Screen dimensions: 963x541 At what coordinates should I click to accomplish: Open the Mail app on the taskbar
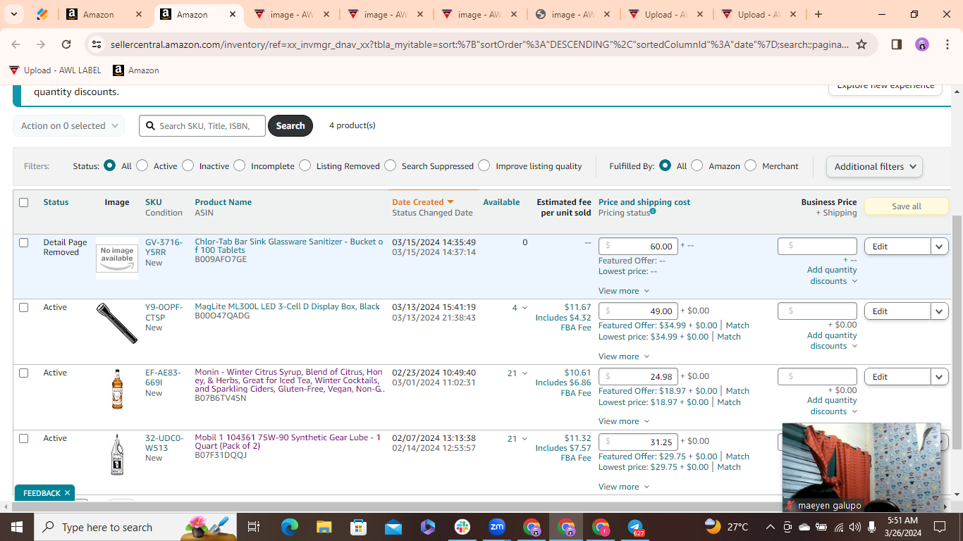393,527
